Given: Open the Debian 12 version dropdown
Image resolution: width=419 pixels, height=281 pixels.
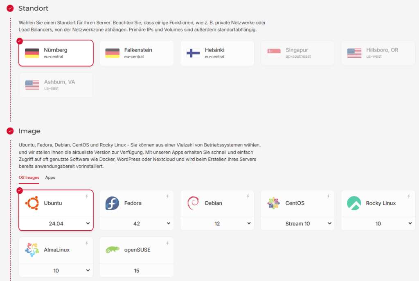Looking at the screenshot, I should [x=217, y=224].
